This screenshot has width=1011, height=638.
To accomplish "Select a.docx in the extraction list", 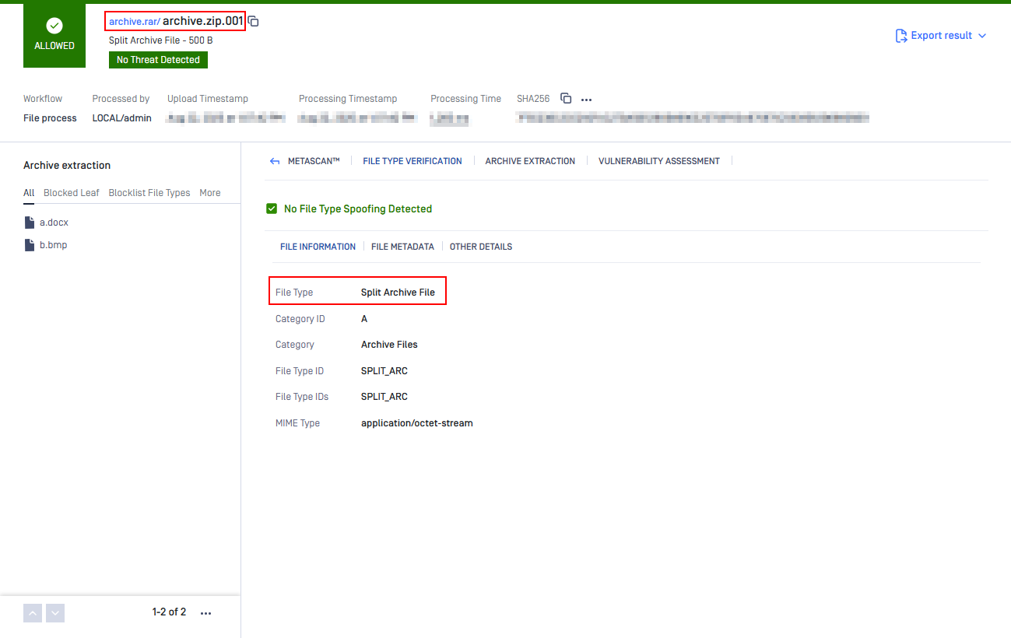I will tap(54, 223).
